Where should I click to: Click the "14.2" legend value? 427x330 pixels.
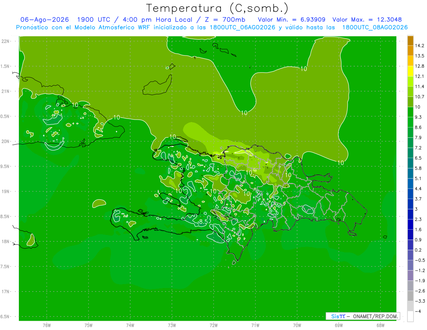[420, 46]
